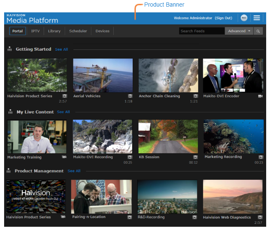Click the video icon beside Aerial Vehicles
The image size is (274, 235).
tap(130, 96)
